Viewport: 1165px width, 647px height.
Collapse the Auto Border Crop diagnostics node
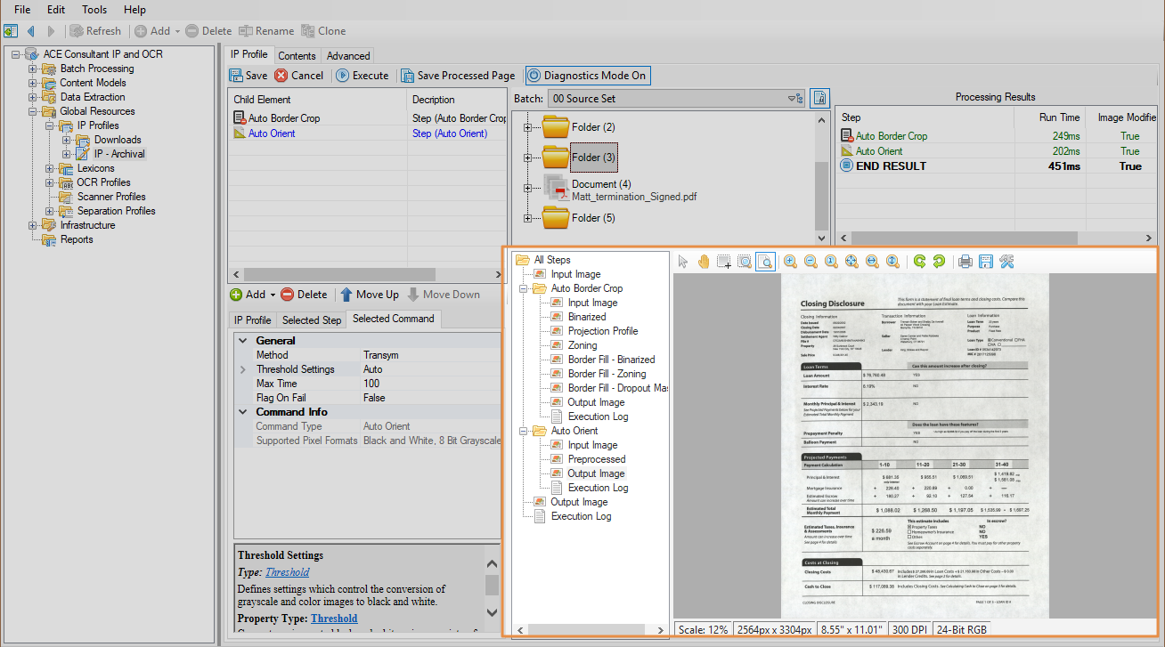(x=524, y=288)
